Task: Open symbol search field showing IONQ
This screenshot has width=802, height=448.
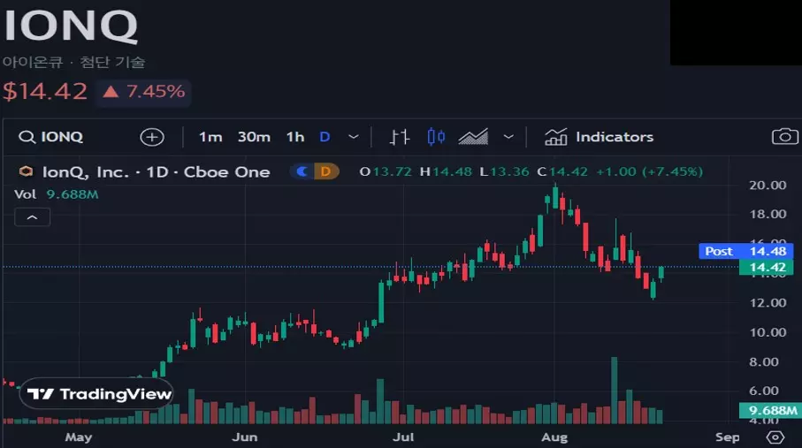Action: point(50,137)
